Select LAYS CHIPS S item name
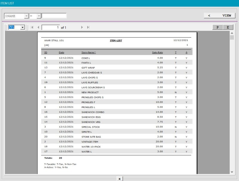Image resolution: width=239 pixels, height=181 pixels. pos(90,78)
